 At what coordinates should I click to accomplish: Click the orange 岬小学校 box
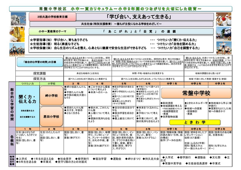click(x=52, y=96)
